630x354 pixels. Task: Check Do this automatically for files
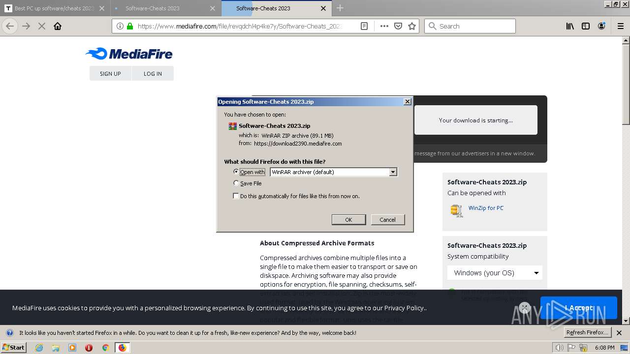tap(236, 196)
